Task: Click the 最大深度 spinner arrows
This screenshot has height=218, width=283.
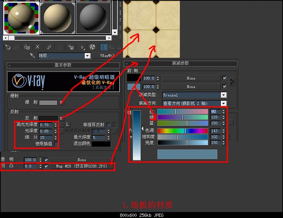Action: coord(108,138)
